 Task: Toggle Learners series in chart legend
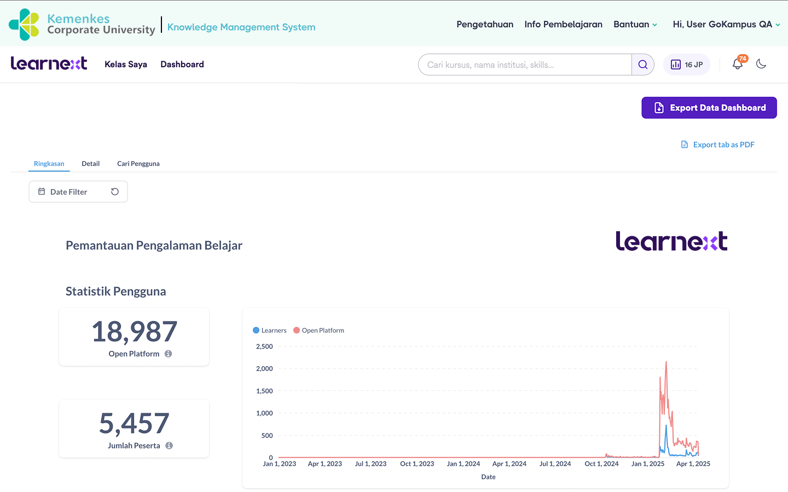tap(270, 330)
